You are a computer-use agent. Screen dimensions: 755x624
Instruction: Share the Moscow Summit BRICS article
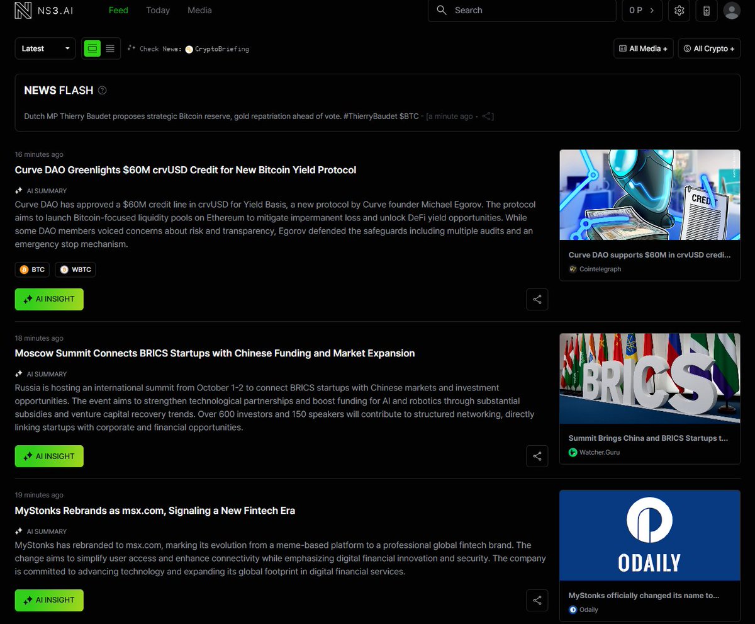[x=537, y=457]
